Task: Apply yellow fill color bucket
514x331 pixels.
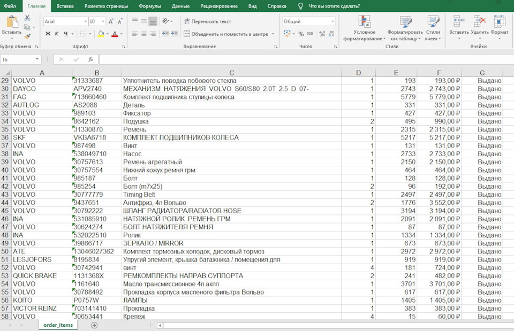Action: click(101, 34)
